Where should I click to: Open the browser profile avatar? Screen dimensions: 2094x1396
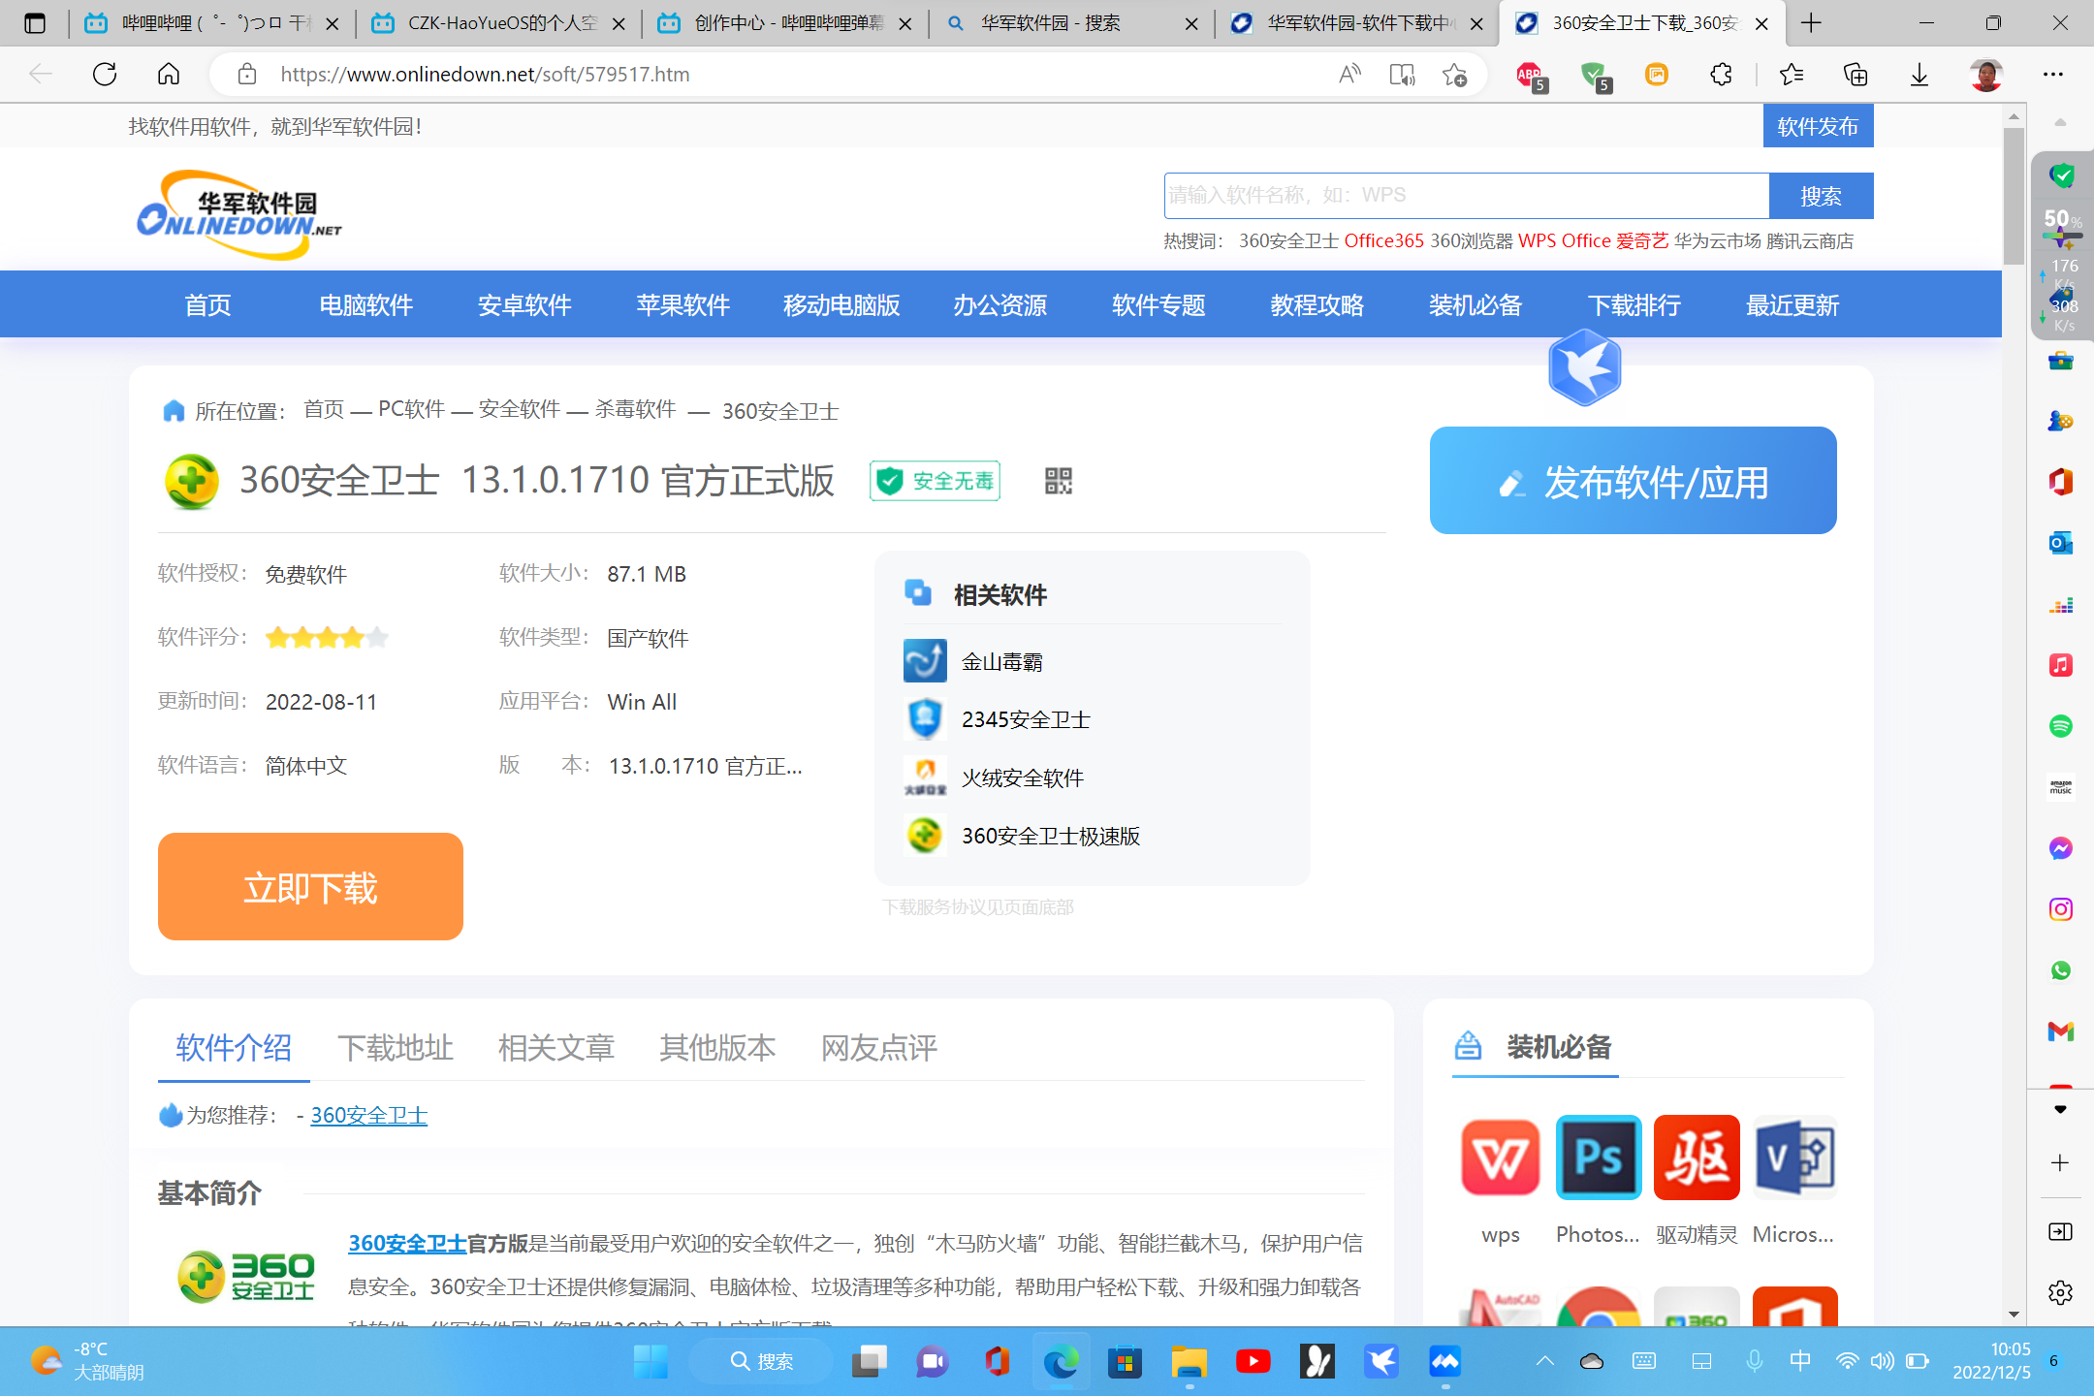pos(1986,75)
